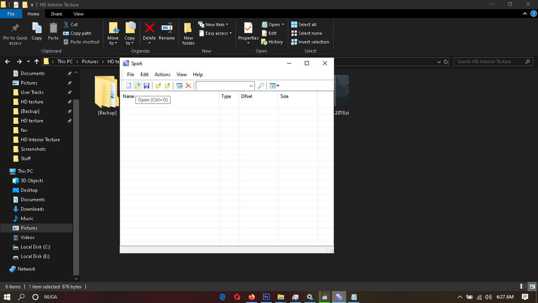Click New folder in Explorer ribbon
Image resolution: width=538 pixels, height=303 pixels.
click(188, 34)
